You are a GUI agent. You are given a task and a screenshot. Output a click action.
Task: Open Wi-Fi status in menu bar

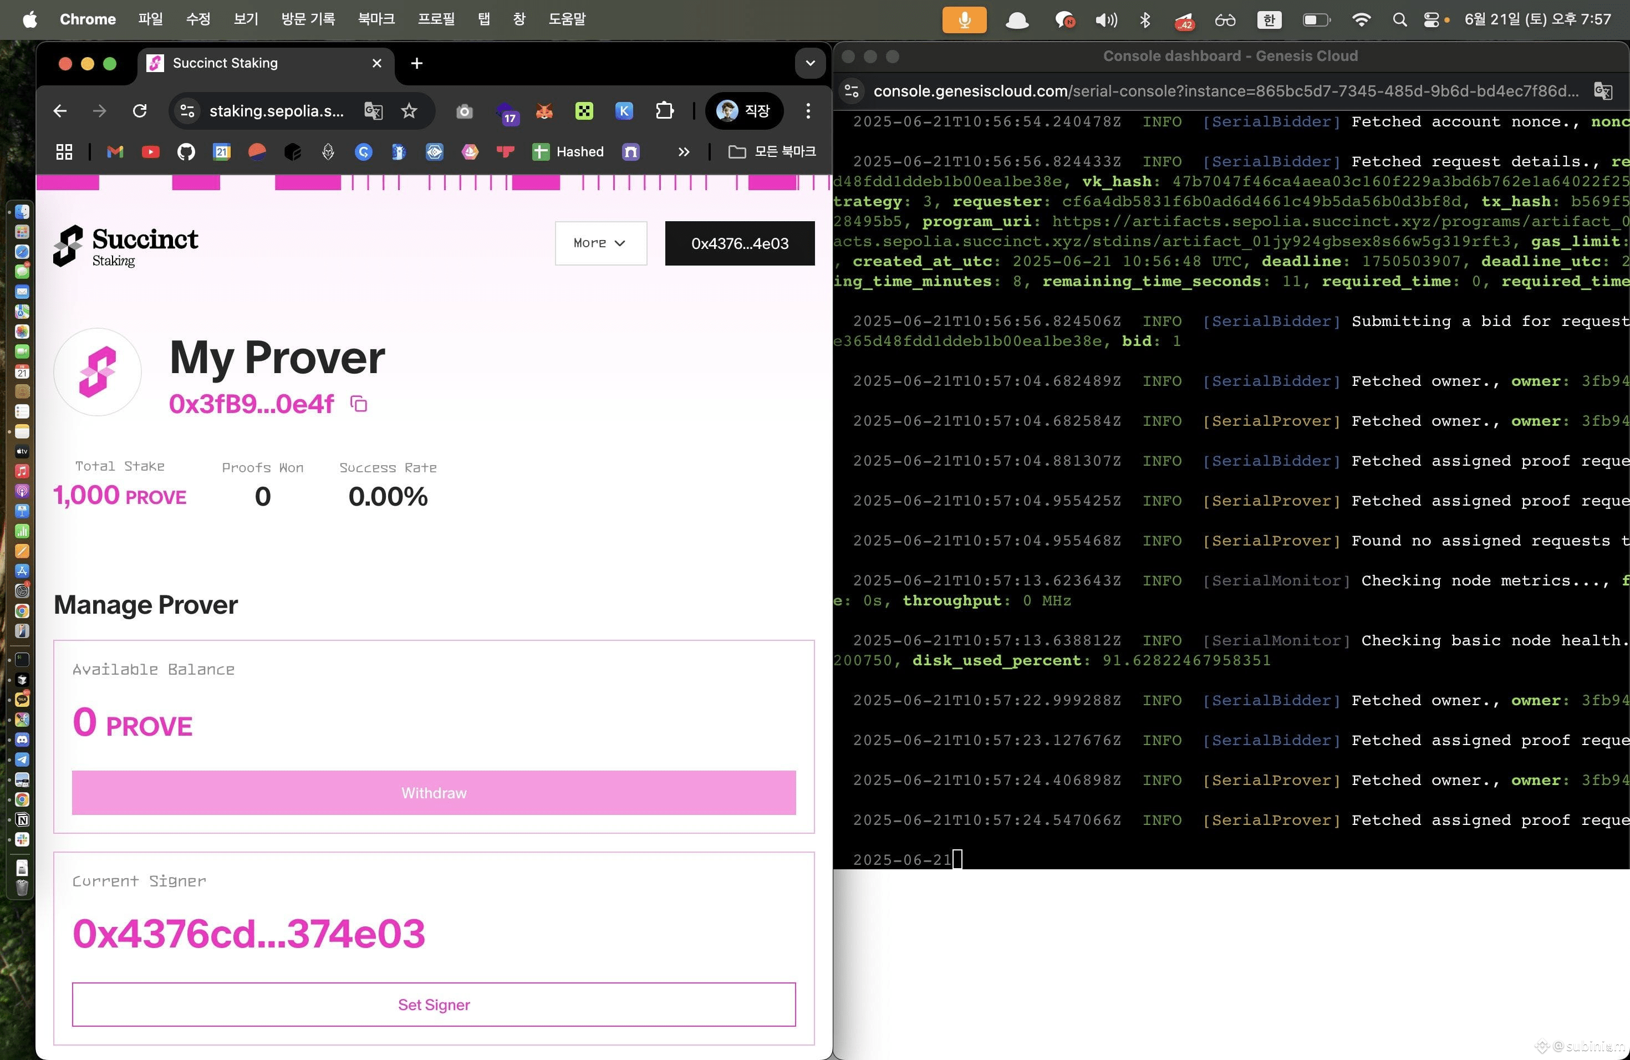pos(1362,19)
